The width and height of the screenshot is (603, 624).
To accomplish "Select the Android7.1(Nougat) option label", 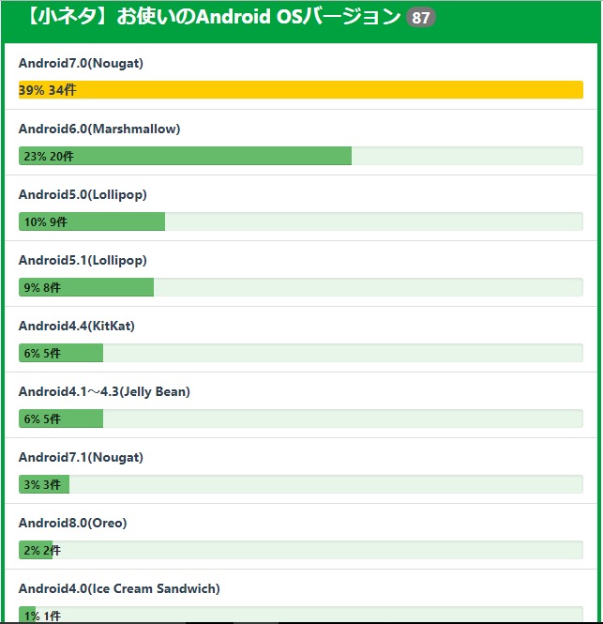I will 81,457.
